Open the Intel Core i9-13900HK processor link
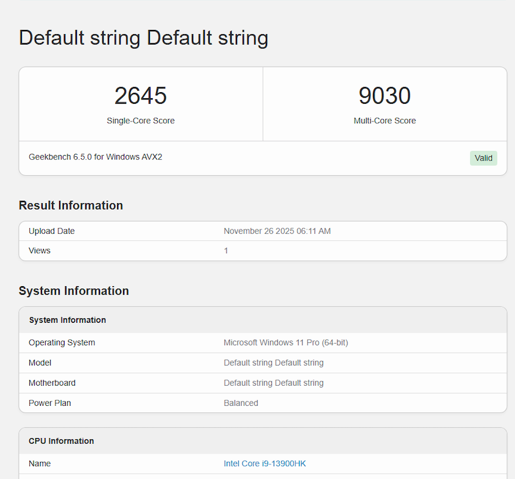The image size is (515, 479). (x=265, y=464)
